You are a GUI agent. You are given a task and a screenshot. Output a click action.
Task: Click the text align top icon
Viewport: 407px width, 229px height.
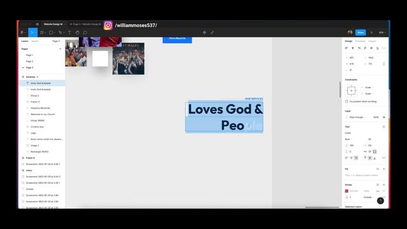(365, 158)
